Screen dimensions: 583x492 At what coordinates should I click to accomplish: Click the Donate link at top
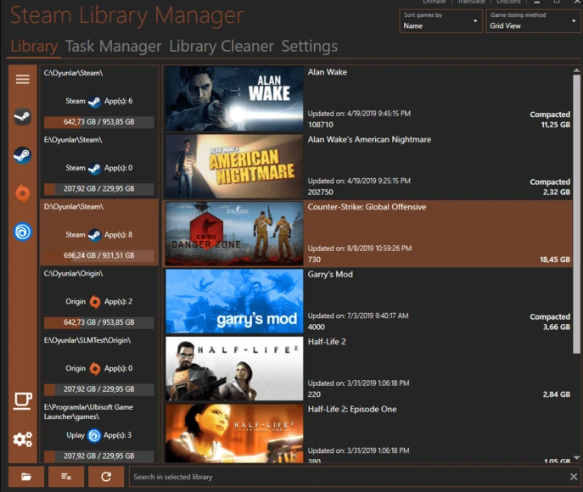(x=434, y=2)
